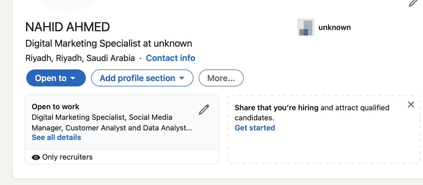
Task: Click the Only recruiters visibility label
Action: (x=67, y=157)
